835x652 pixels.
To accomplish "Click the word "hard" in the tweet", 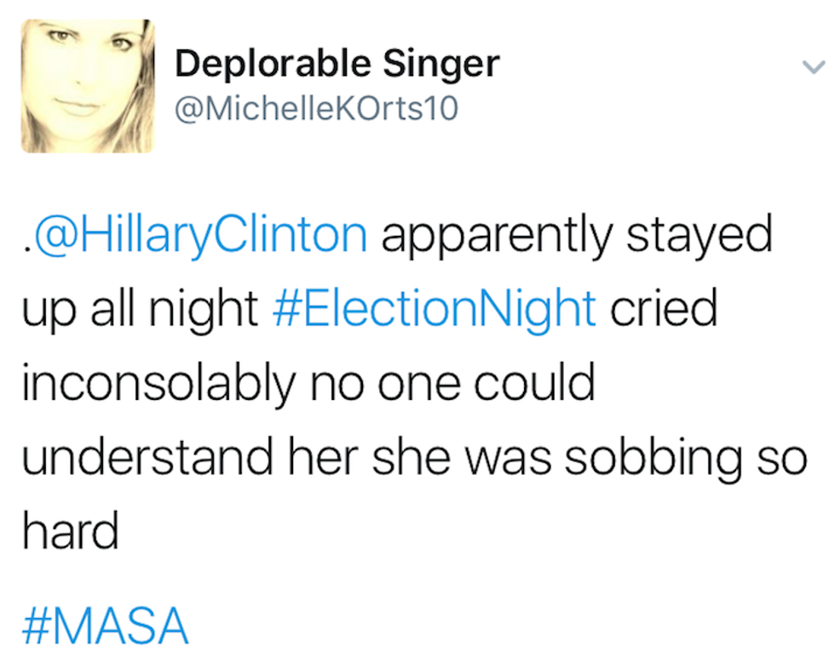I will (x=70, y=533).
